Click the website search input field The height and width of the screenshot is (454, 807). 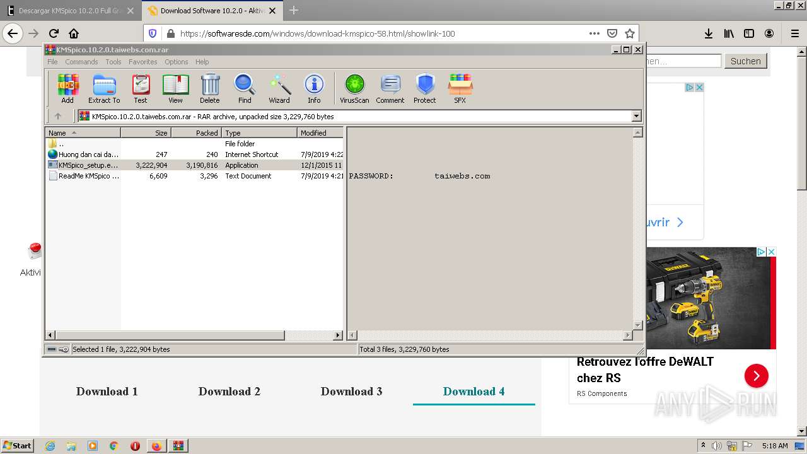(x=683, y=61)
